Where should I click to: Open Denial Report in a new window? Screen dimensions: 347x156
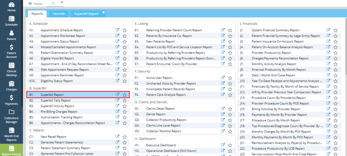223,114
